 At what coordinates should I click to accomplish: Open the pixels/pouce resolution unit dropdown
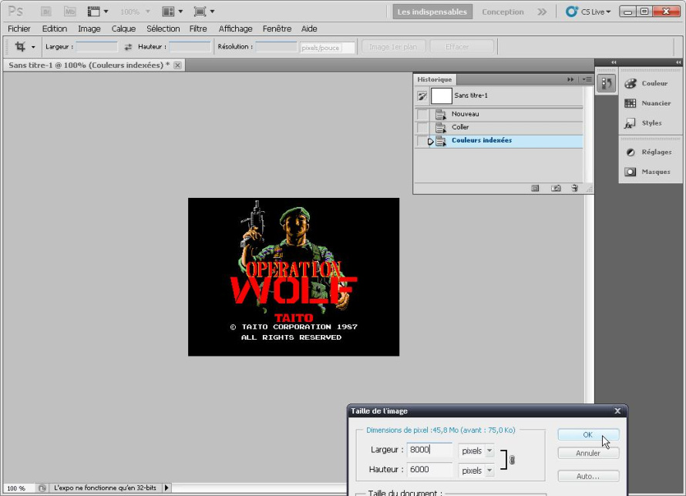pyautogui.click(x=328, y=48)
